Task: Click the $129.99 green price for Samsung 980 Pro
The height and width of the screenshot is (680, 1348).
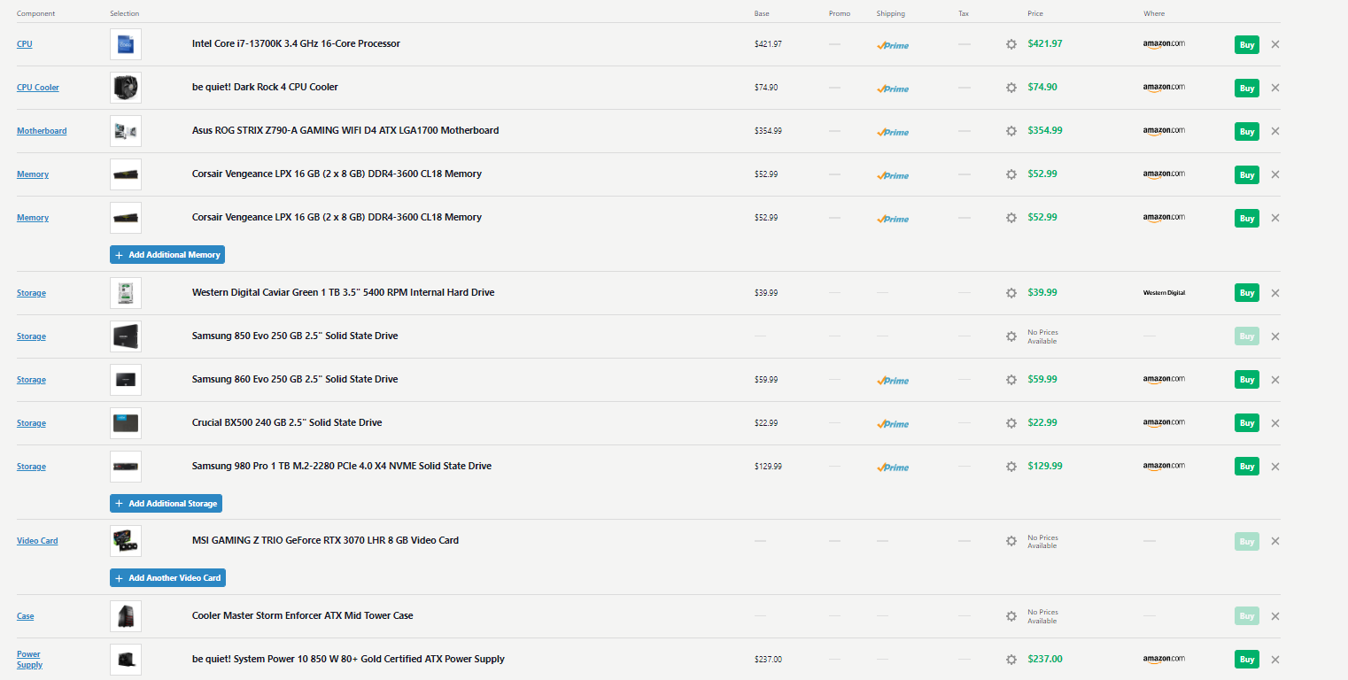Action: [x=1045, y=466]
